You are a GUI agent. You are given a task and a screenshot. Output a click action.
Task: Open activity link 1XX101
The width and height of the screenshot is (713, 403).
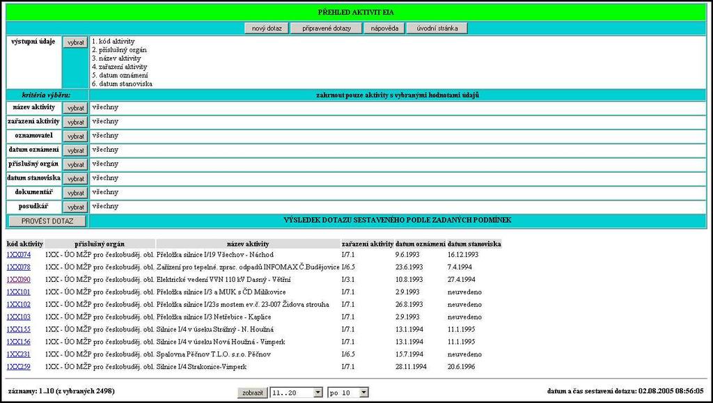click(19, 292)
